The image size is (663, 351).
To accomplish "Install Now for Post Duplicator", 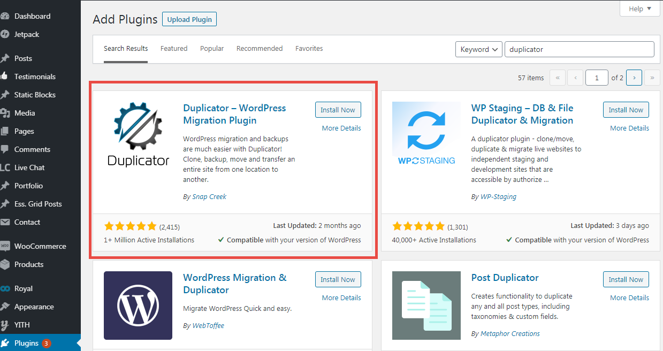I will point(626,279).
